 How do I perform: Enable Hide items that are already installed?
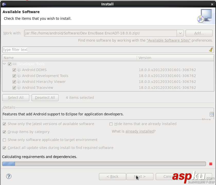click(x=111, y=124)
